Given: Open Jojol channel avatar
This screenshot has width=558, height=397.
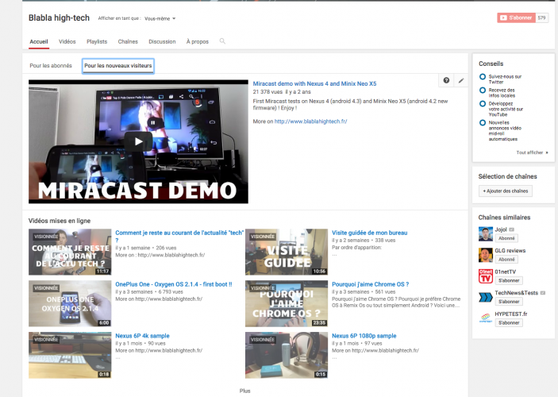Looking at the screenshot, I should 486,234.
